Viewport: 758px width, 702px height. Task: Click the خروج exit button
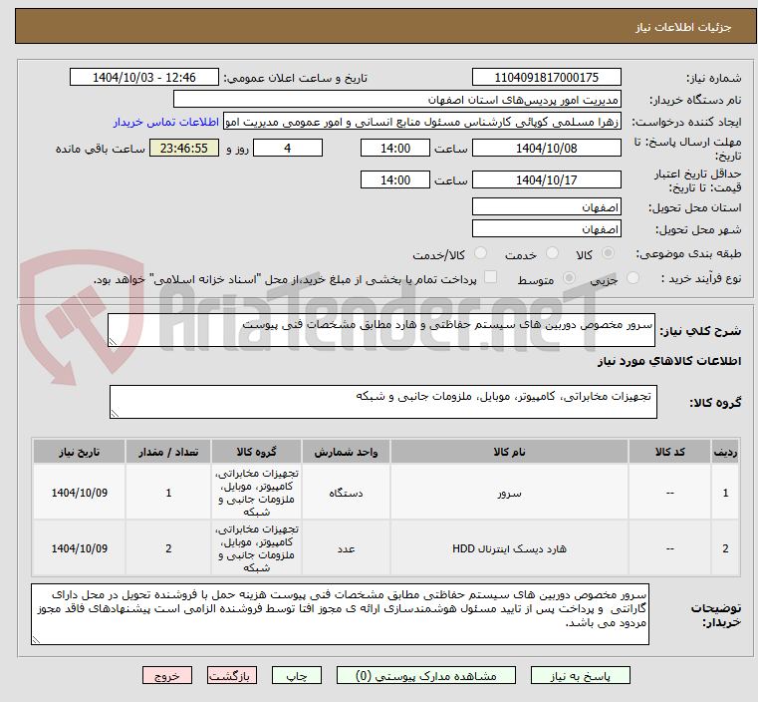[x=167, y=675]
